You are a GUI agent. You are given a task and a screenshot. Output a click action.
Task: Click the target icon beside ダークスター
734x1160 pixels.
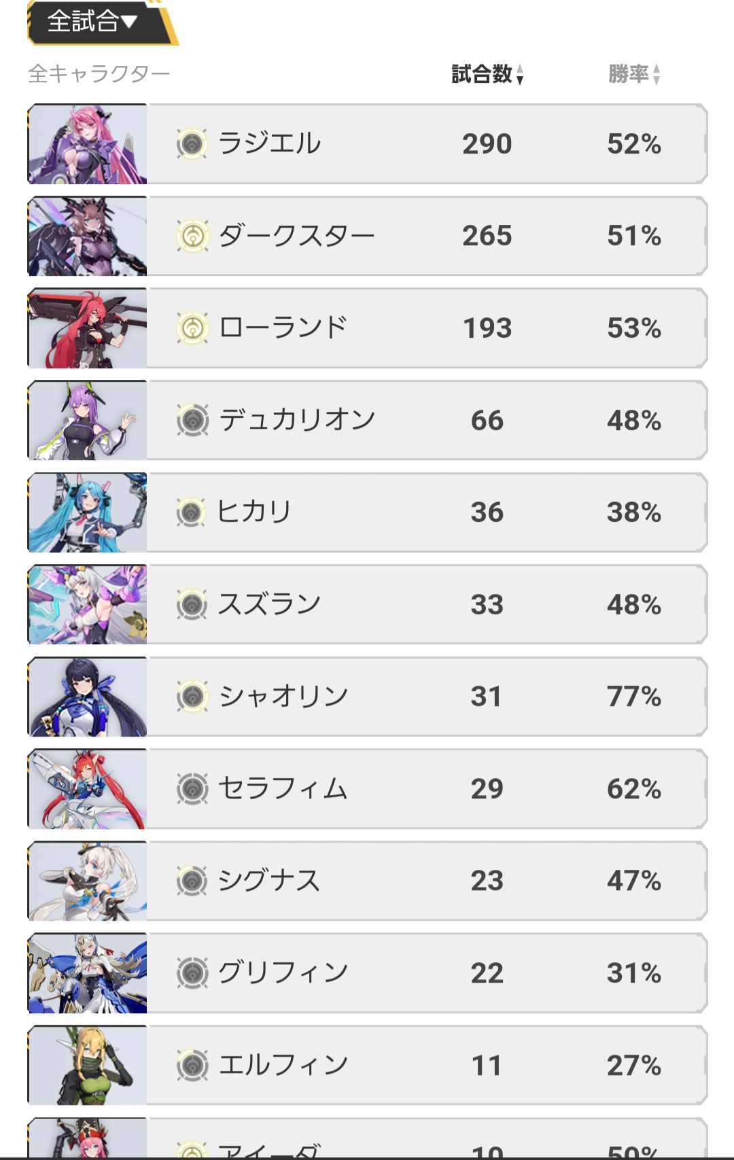coord(192,236)
